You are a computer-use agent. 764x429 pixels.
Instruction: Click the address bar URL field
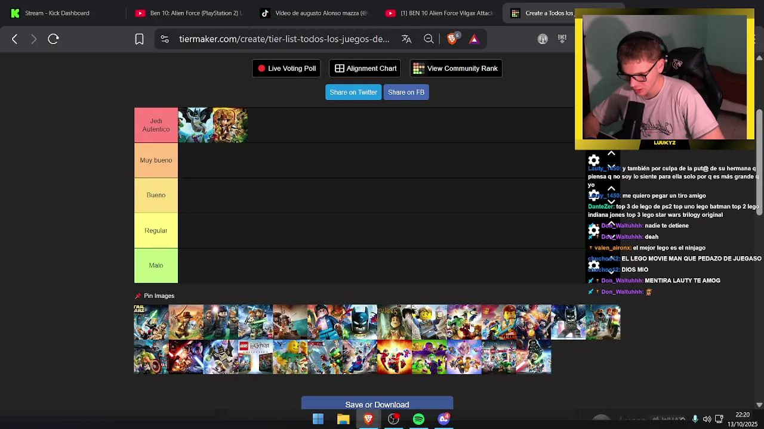tap(284, 39)
